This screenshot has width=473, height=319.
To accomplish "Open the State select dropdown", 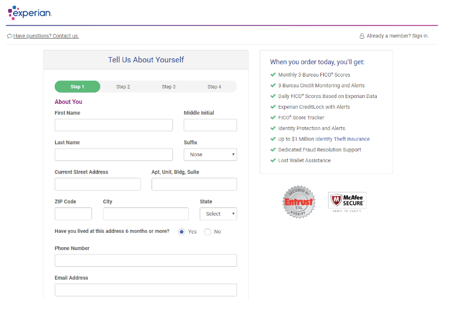I will 219,213.
